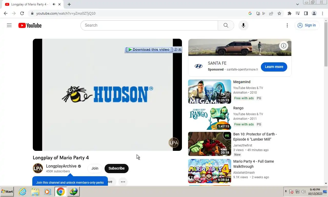Reload the page in Chrome

(x=22, y=13)
